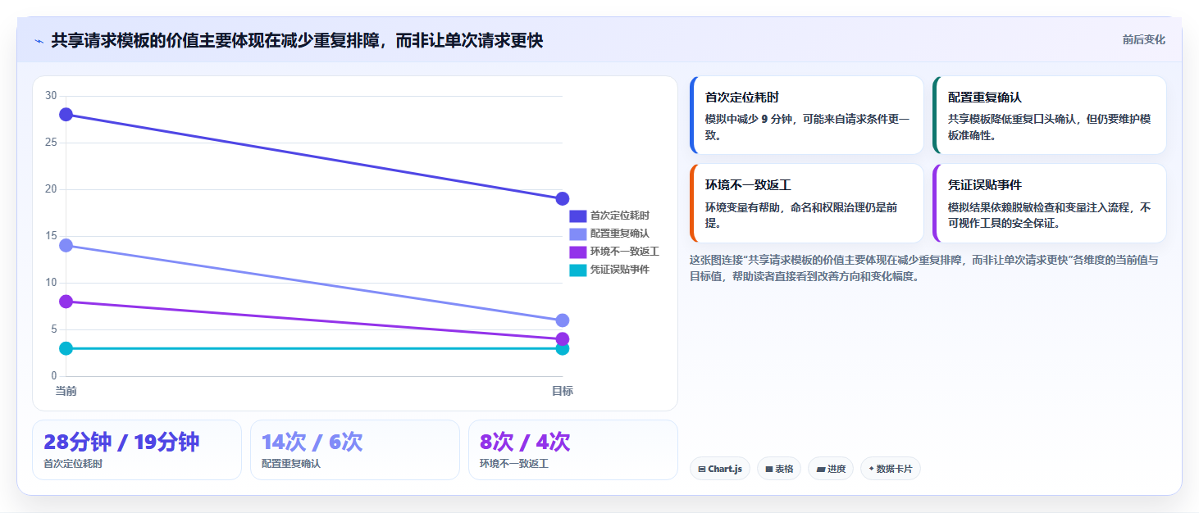The image size is (1199, 513).
Task: Click the 表格 tag chip
Action: coord(779,469)
